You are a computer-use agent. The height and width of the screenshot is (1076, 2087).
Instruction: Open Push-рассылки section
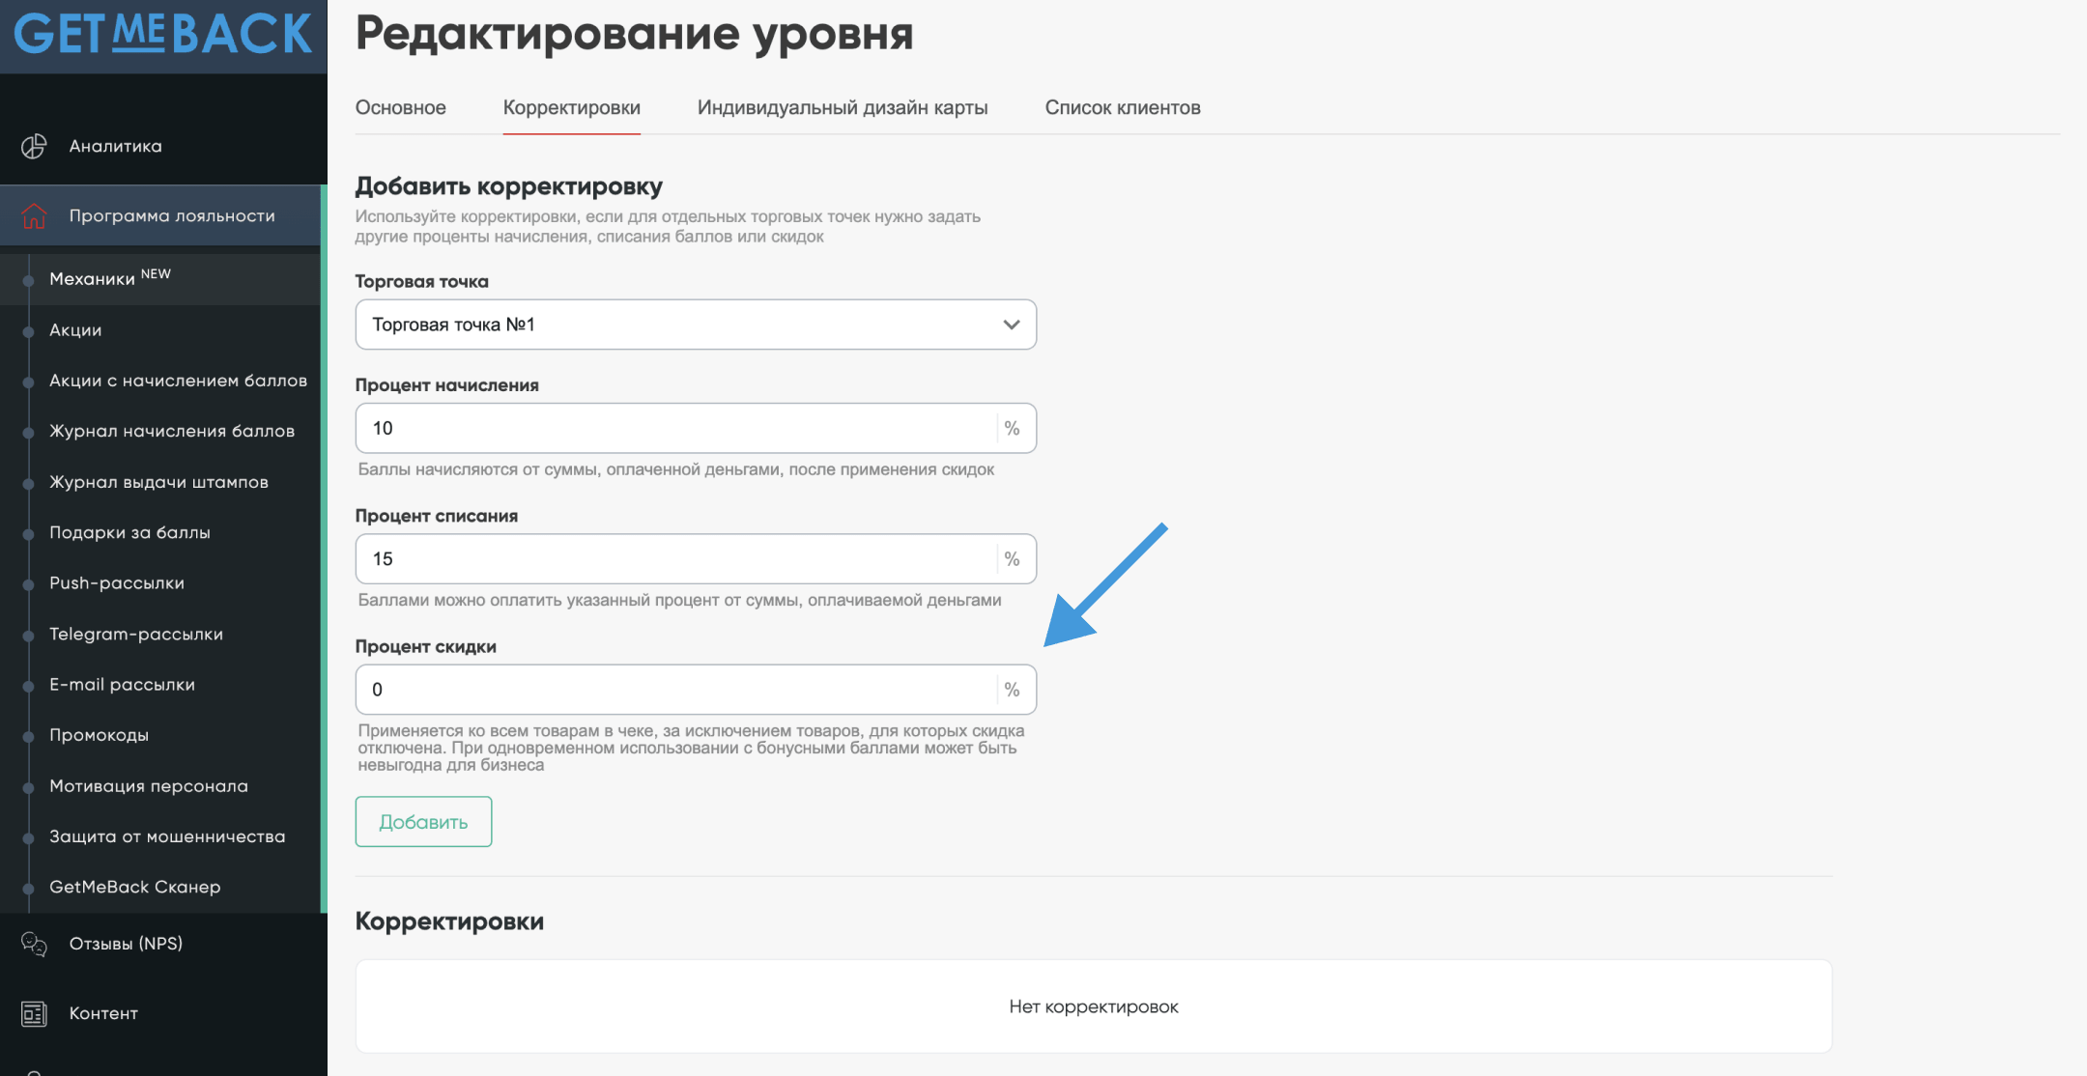pyautogui.click(x=116, y=582)
